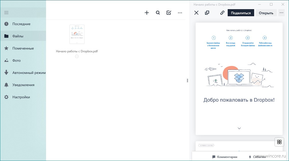
Task: Close the PDF preview pane with X
Action: tap(196, 13)
